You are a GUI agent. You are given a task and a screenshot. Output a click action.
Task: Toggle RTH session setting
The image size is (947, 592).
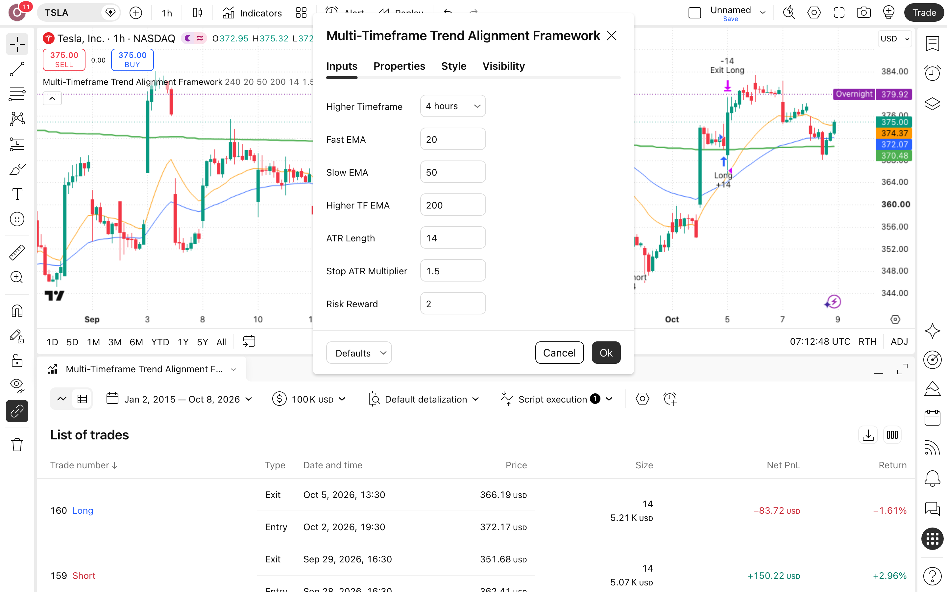pos(867,342)
